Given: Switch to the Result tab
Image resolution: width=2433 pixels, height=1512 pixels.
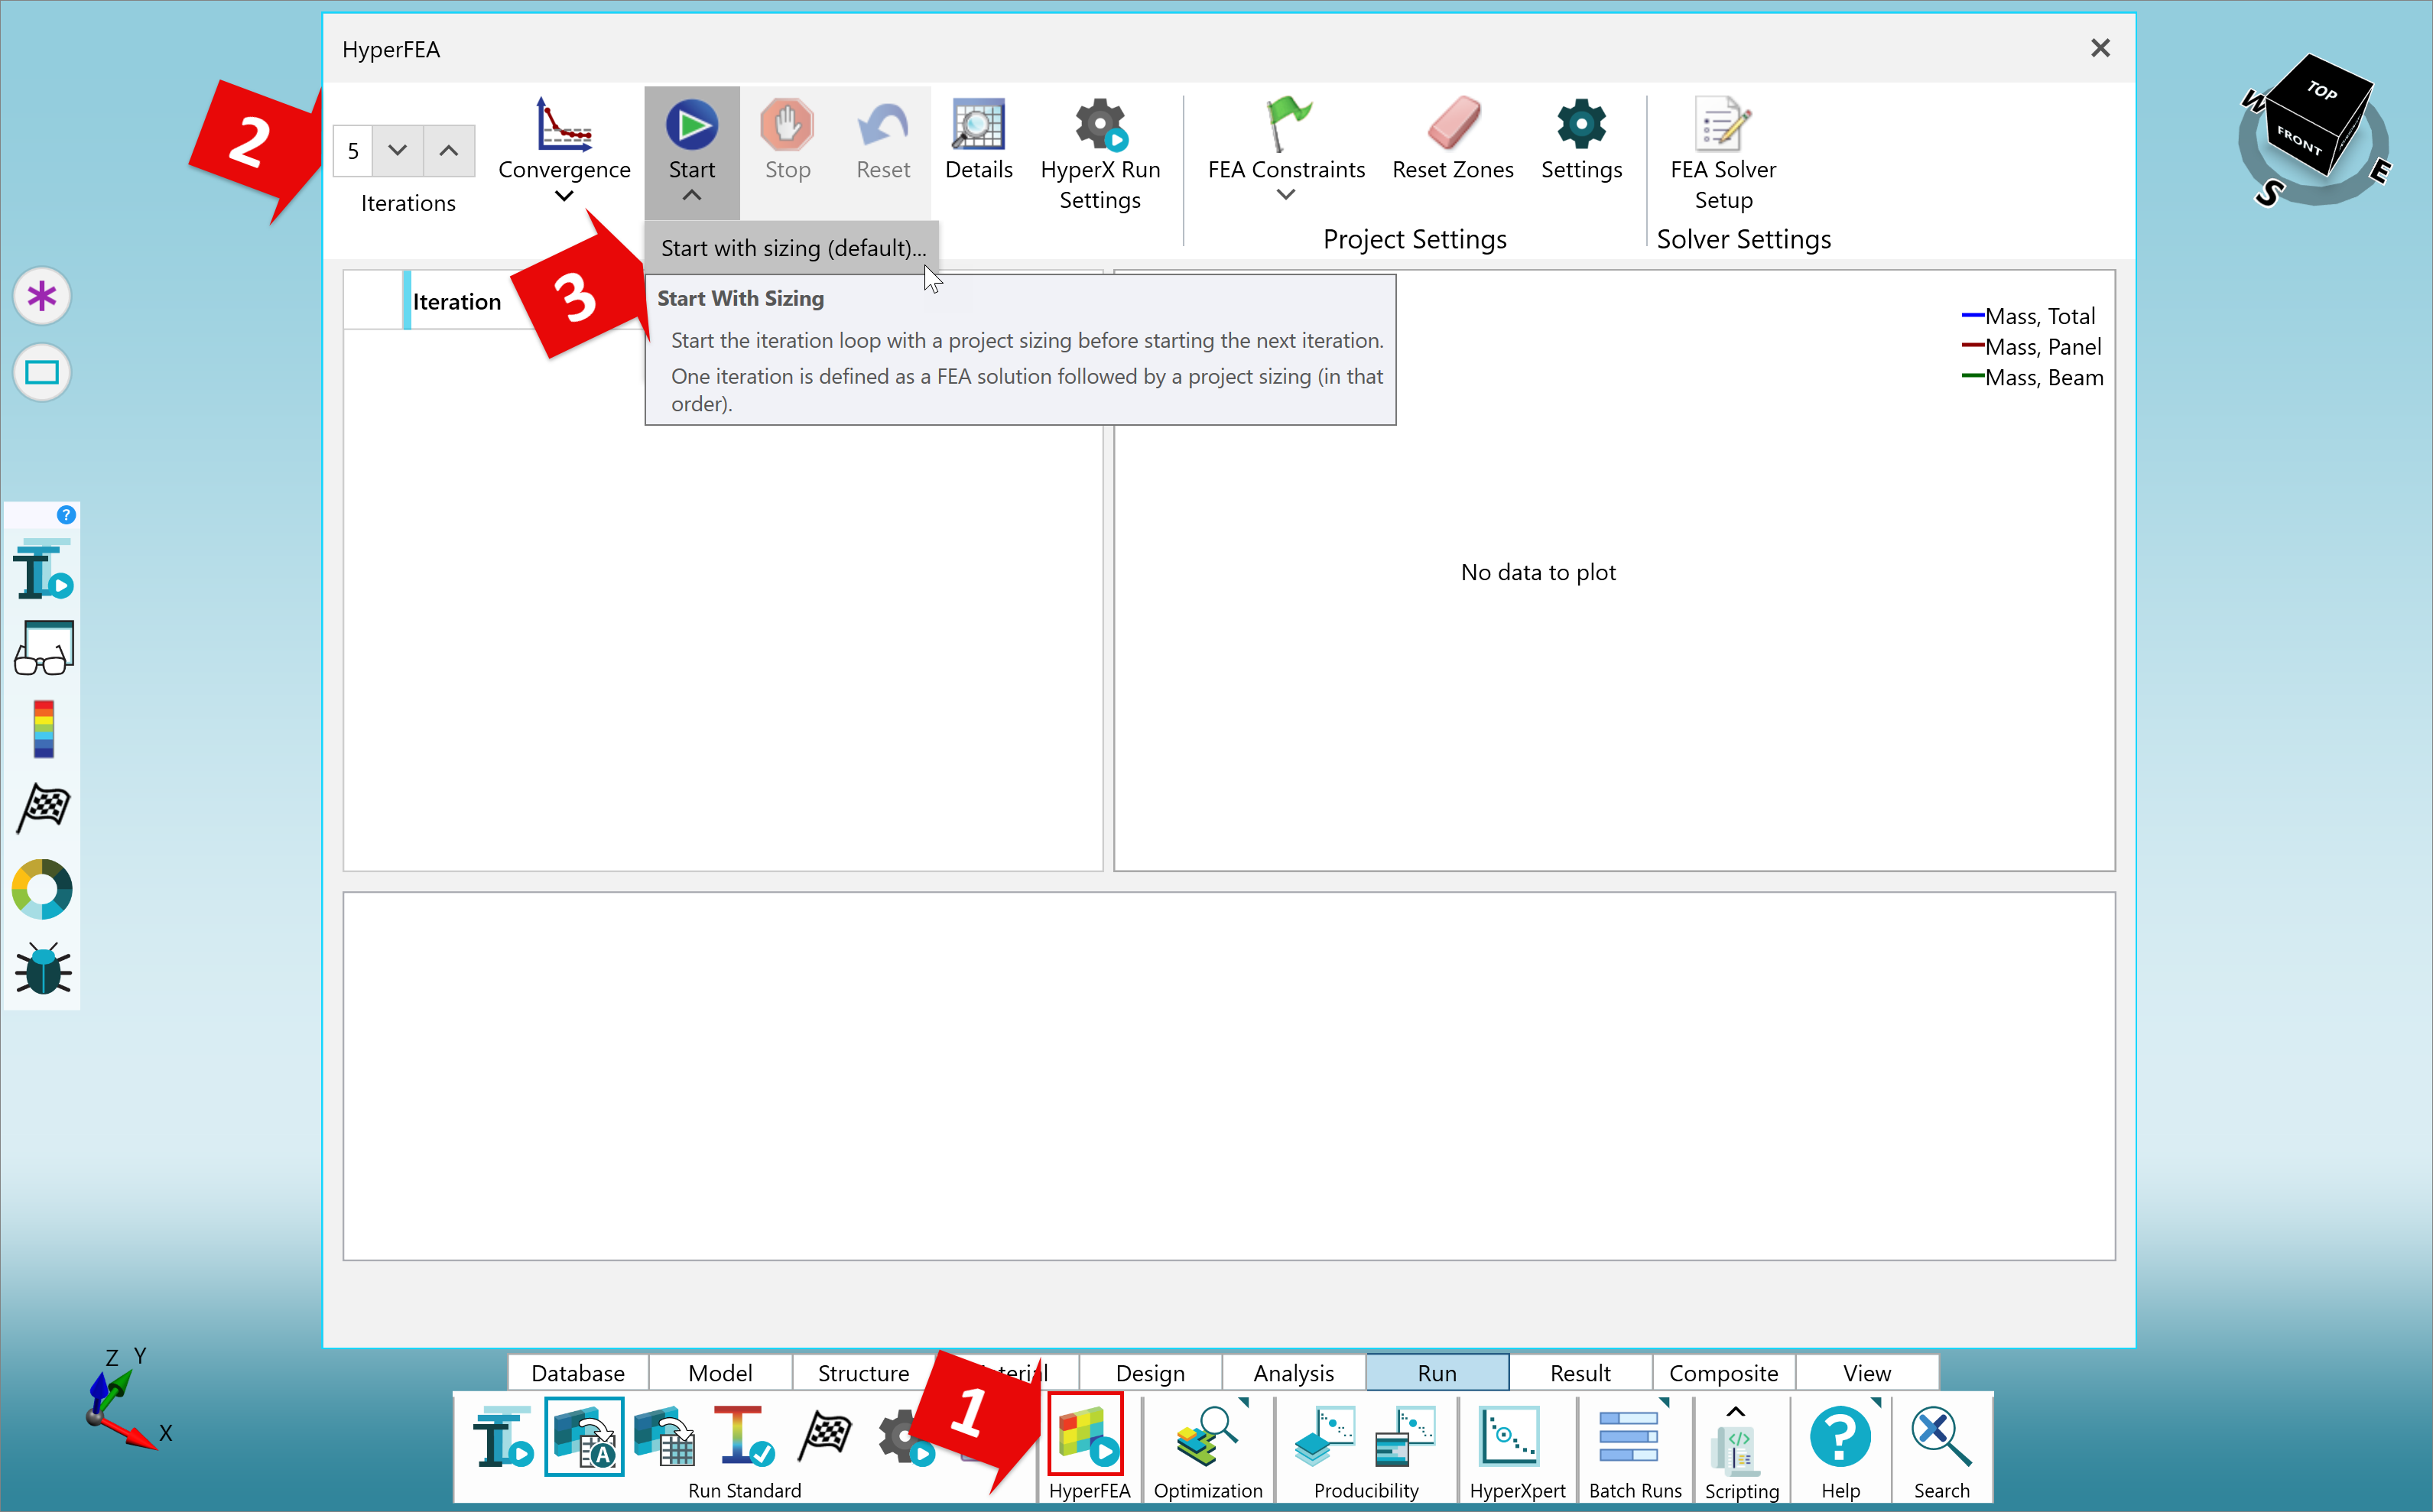Looking at the screenshot, I should (x=1580, y=1372).
